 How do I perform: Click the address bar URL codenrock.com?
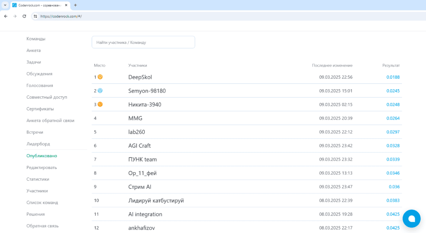tap(61, 16)
